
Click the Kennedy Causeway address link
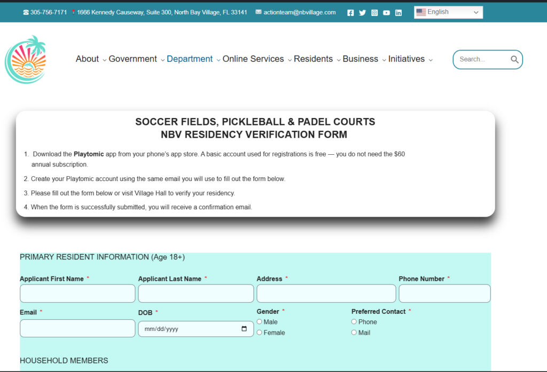162,12
